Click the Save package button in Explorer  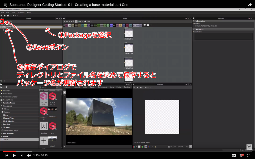click(x=2, y=21)
